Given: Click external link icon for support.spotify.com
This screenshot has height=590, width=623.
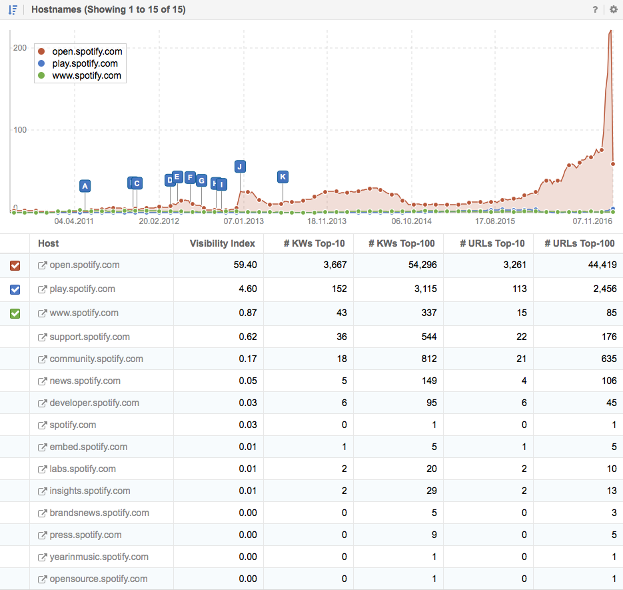Looking at the screenshot, I should (x=43, y=337).
